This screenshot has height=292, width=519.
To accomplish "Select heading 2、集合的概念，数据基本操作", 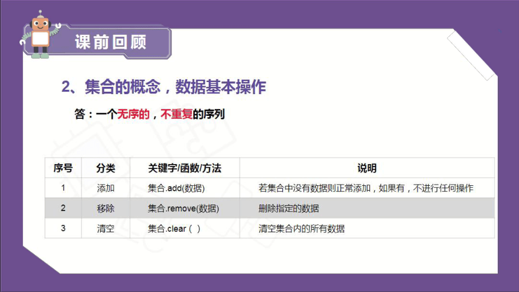I will click(x=164, y=87).
